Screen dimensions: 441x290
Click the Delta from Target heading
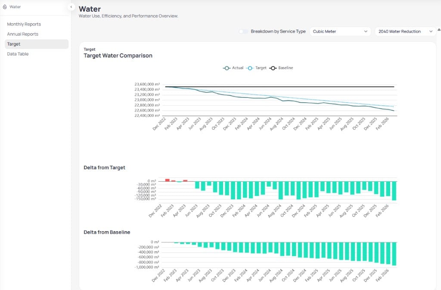(104, 168)
